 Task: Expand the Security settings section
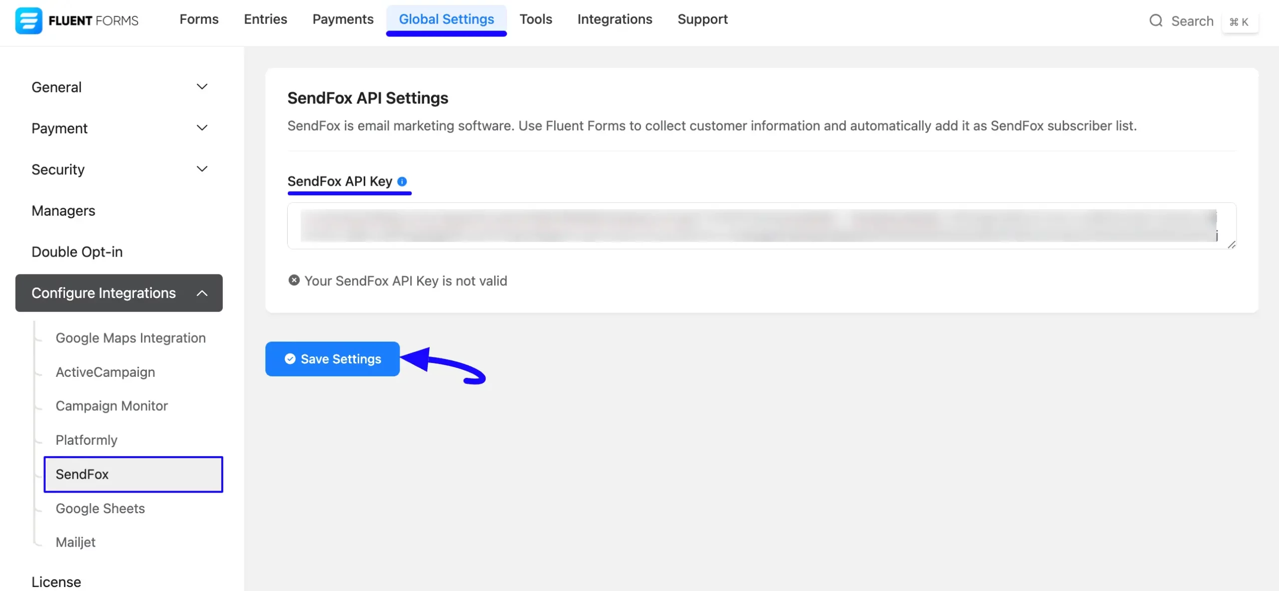tap(119, 170)
